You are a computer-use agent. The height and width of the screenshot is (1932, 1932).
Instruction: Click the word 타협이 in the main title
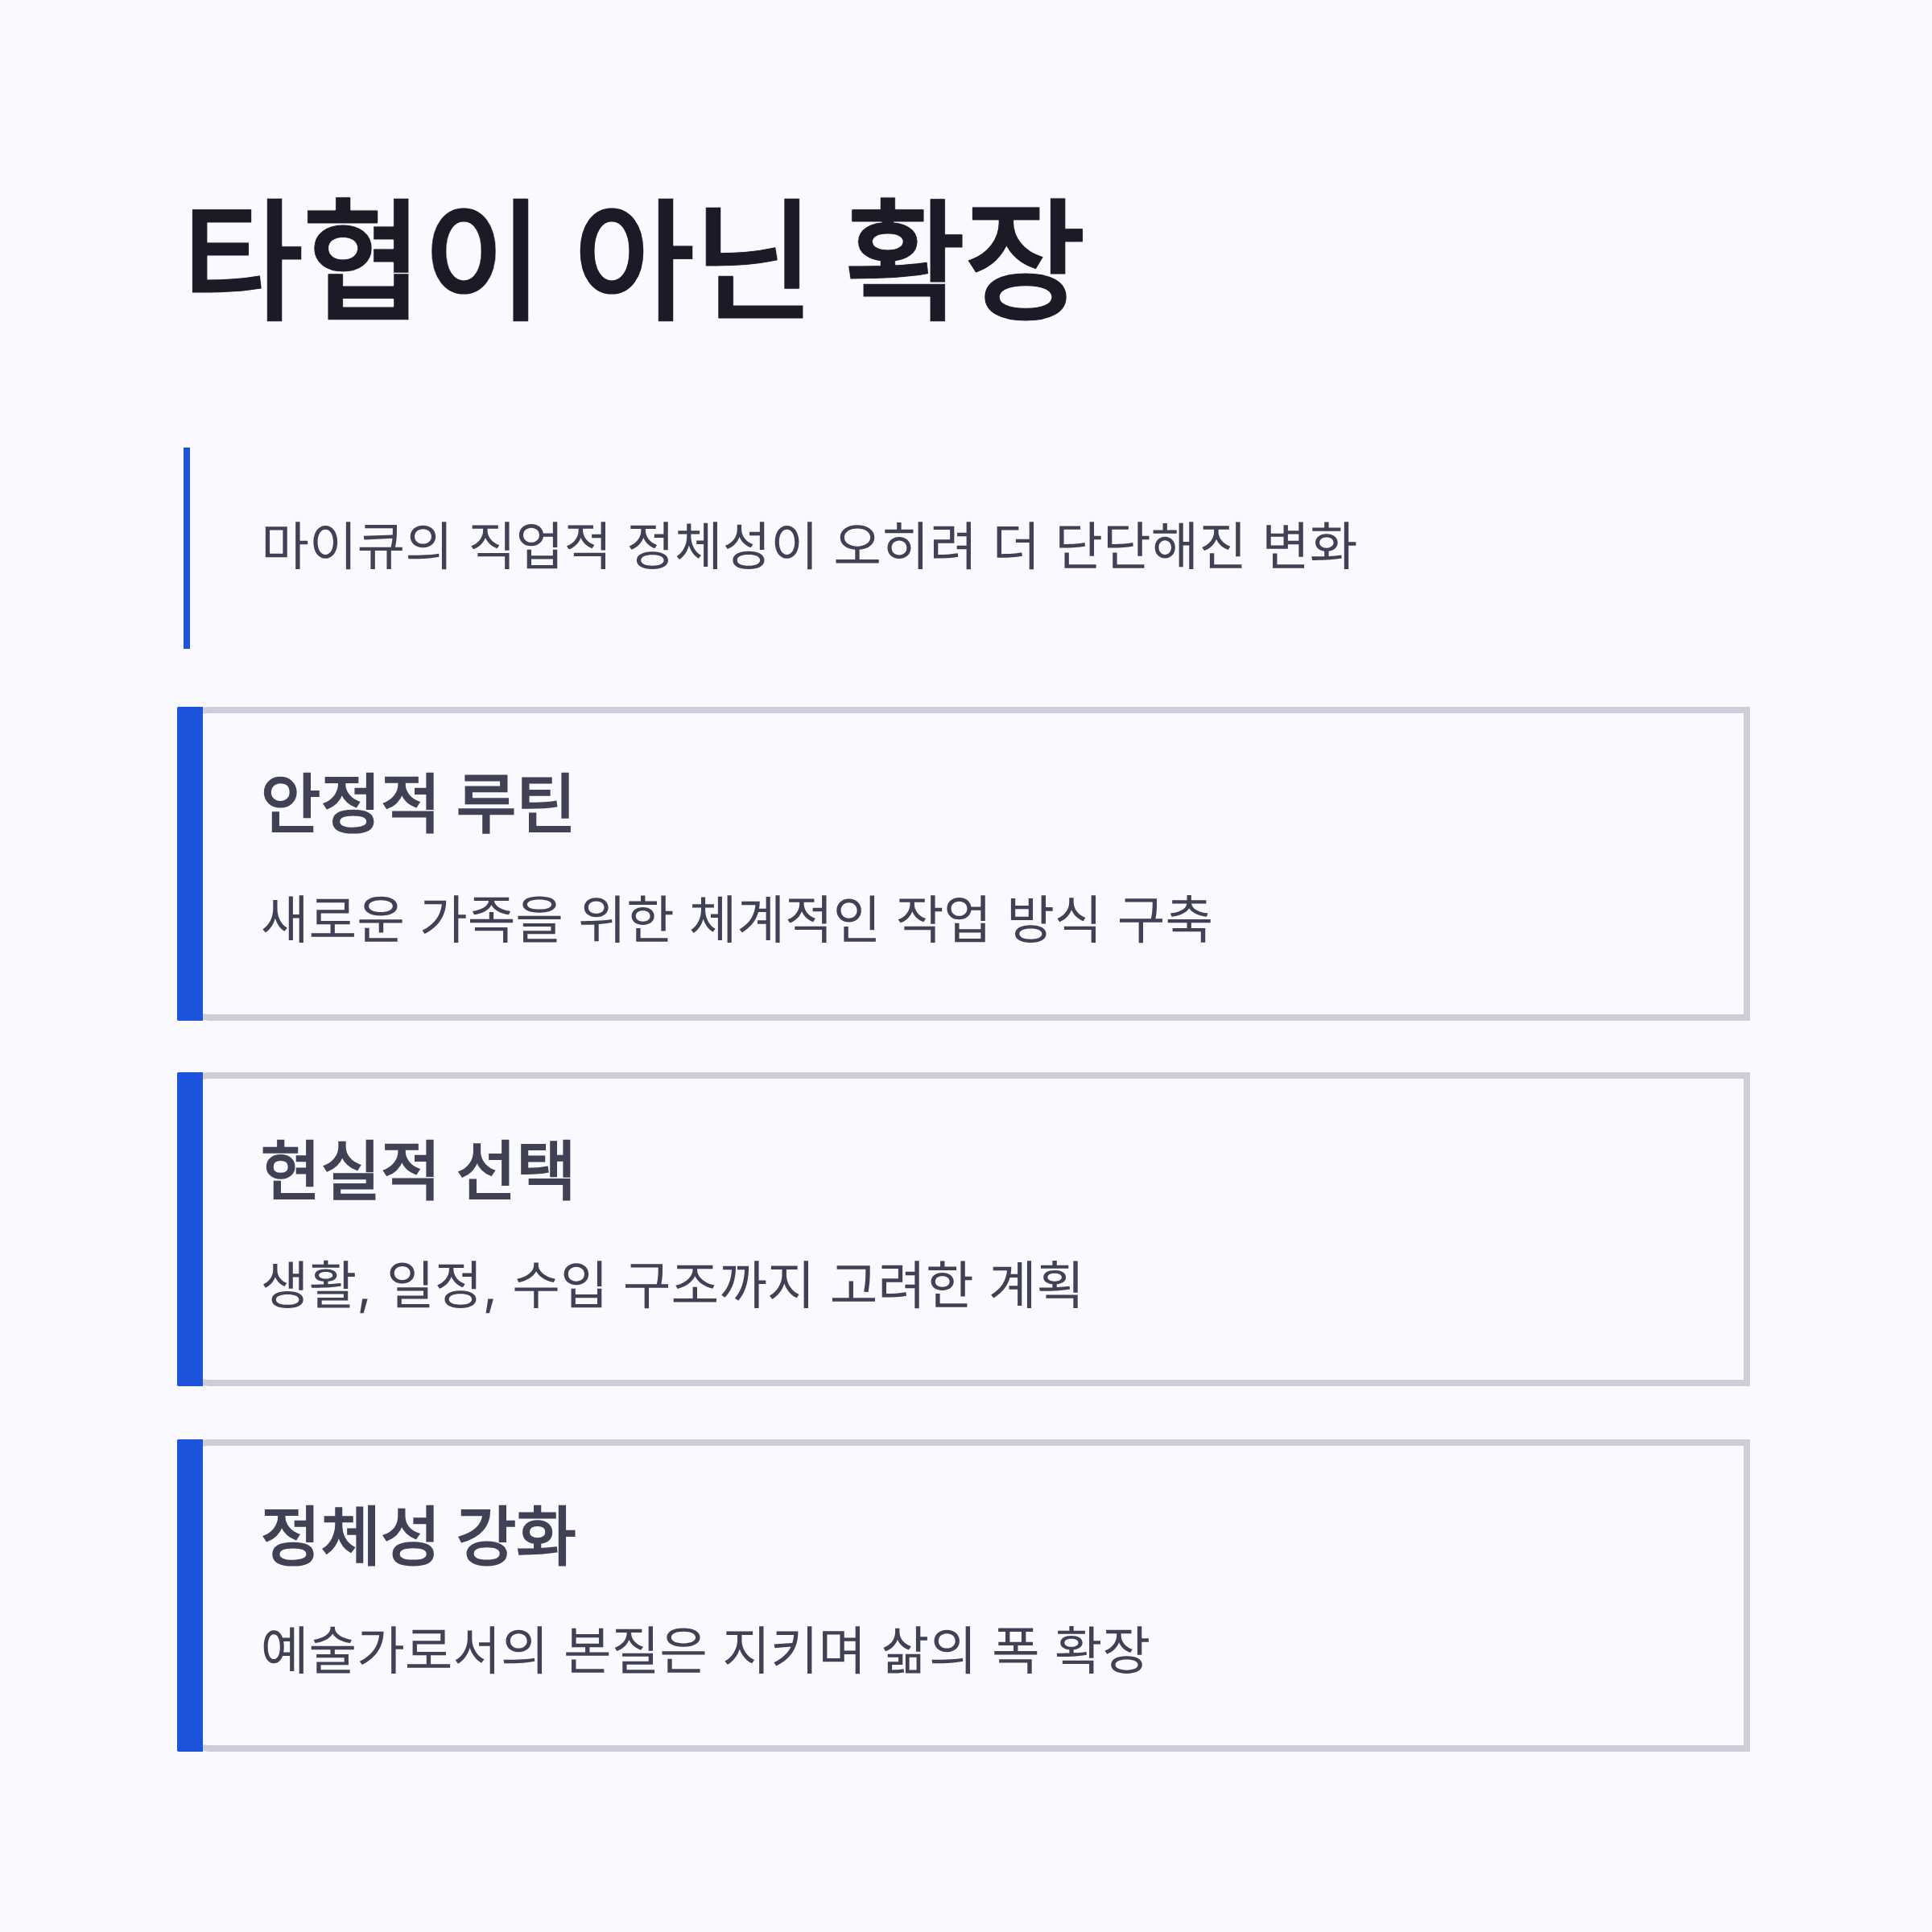click(x=361, y=259)
